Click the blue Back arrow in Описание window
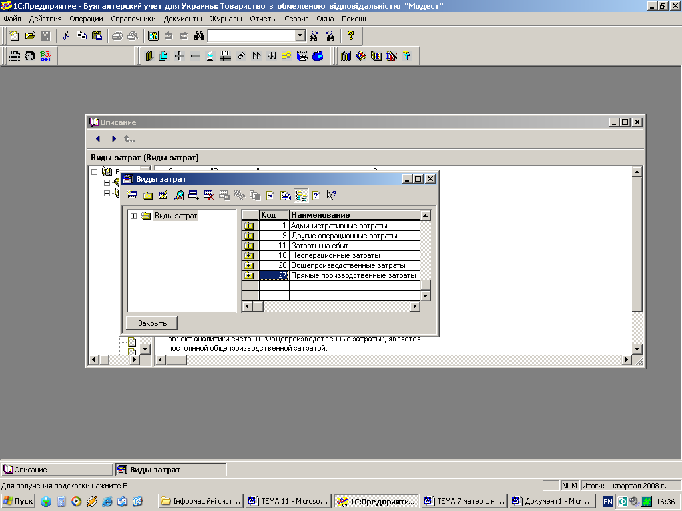This screenshot has height=511, width=682. pyautogui.click(x=98, y=138)
